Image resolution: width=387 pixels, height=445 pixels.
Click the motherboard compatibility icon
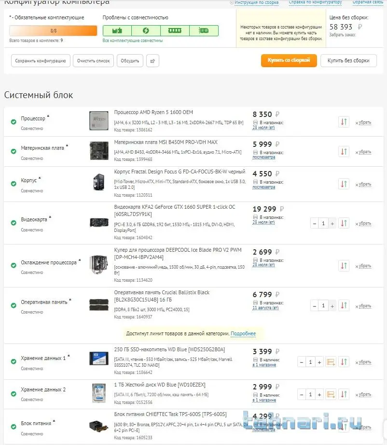click(x=117, y=30)
